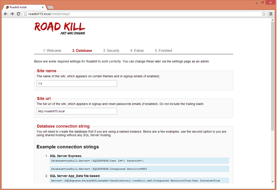Open the Chrome hamburger menu
Viewport: 277px width, 190px height.
tap(271, 14)
